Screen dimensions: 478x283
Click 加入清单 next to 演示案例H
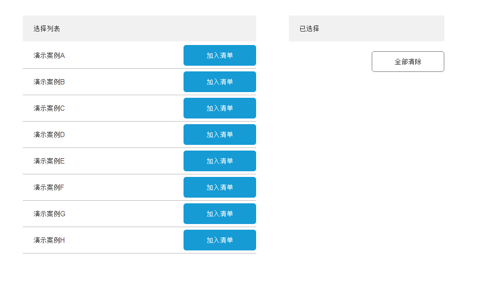point(219,240)
